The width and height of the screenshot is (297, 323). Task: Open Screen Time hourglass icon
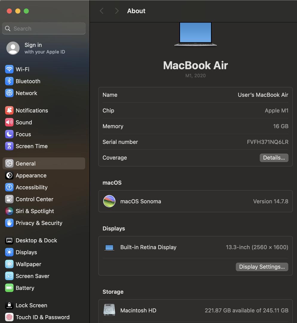pyautogui.click(x=9, y=146)
